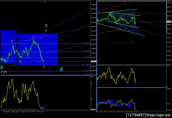This screenshot has width=172, height=118.
Task: Select the large cyan "d" label
Action: click(61, 69)
